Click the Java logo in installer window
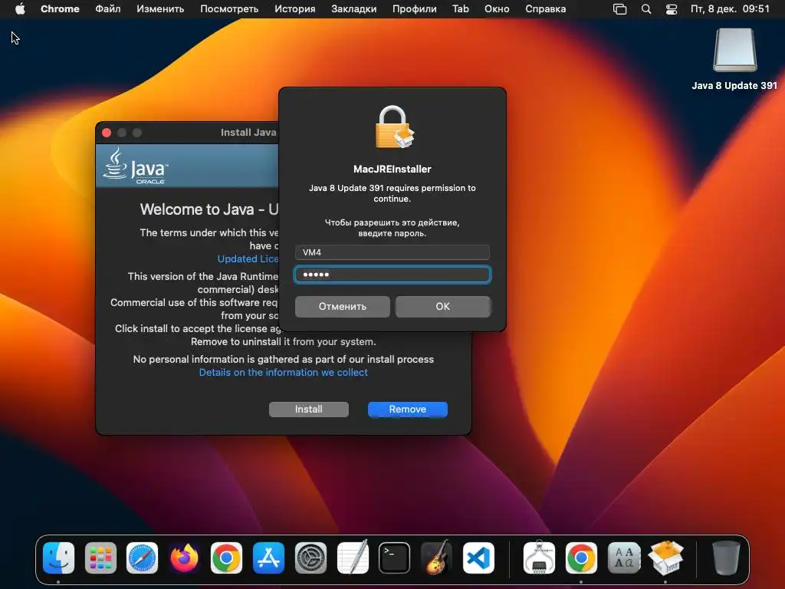 136,166
